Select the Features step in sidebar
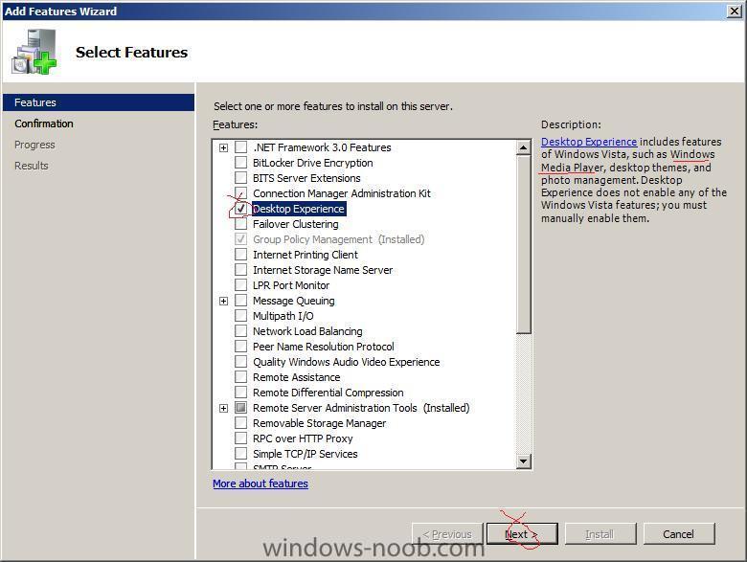Viewport: 747px width, 562px height. click(x=99, y=102)
